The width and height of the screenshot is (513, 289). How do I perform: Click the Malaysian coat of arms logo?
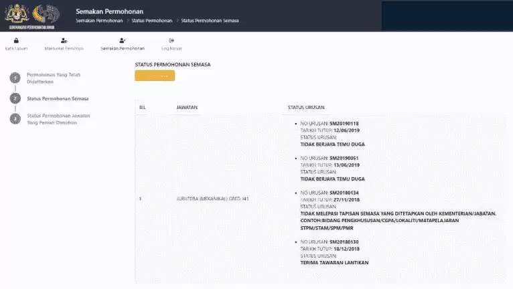point(20,14)
